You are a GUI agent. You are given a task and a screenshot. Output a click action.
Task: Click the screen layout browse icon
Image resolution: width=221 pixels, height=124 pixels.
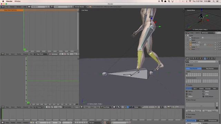pyautogui.click(x=29, y=7)
